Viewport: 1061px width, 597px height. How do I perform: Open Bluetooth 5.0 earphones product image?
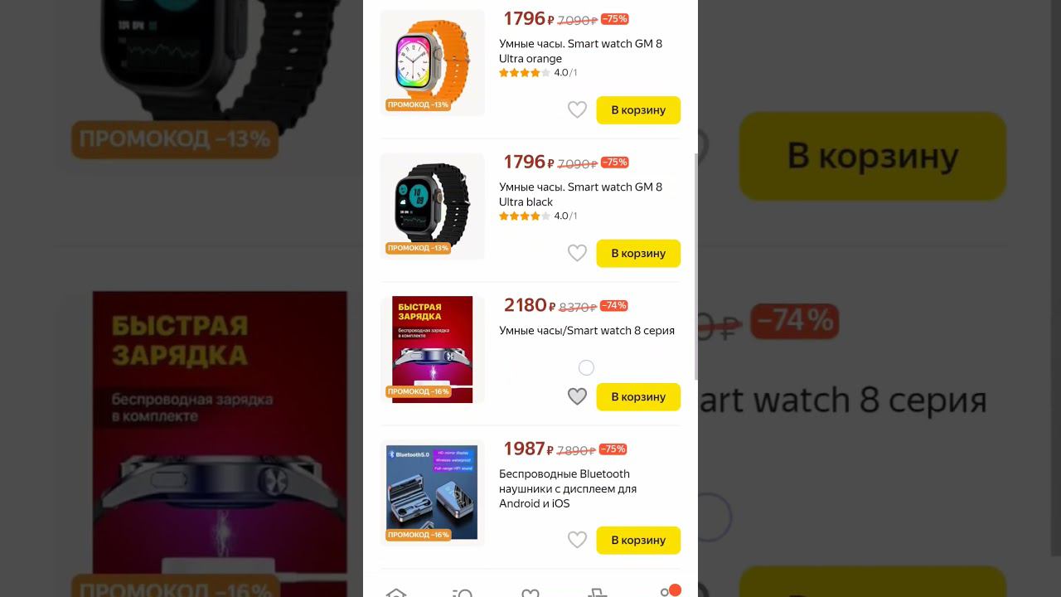tap(432, 493)
